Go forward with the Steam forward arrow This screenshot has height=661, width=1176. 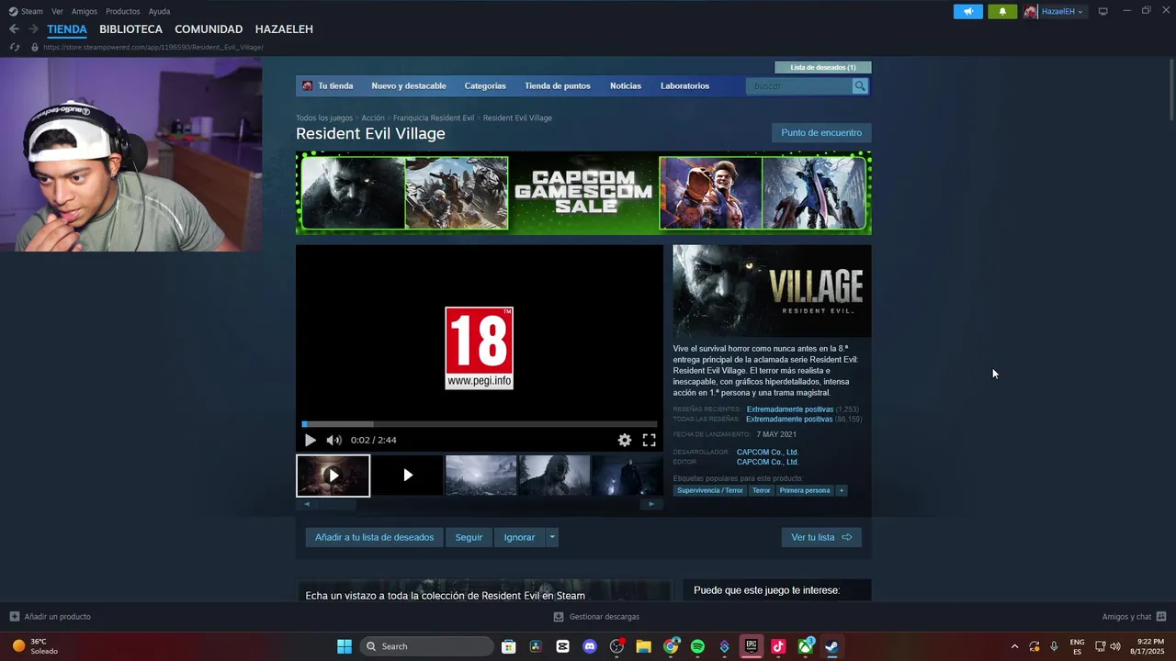(33, 29)
